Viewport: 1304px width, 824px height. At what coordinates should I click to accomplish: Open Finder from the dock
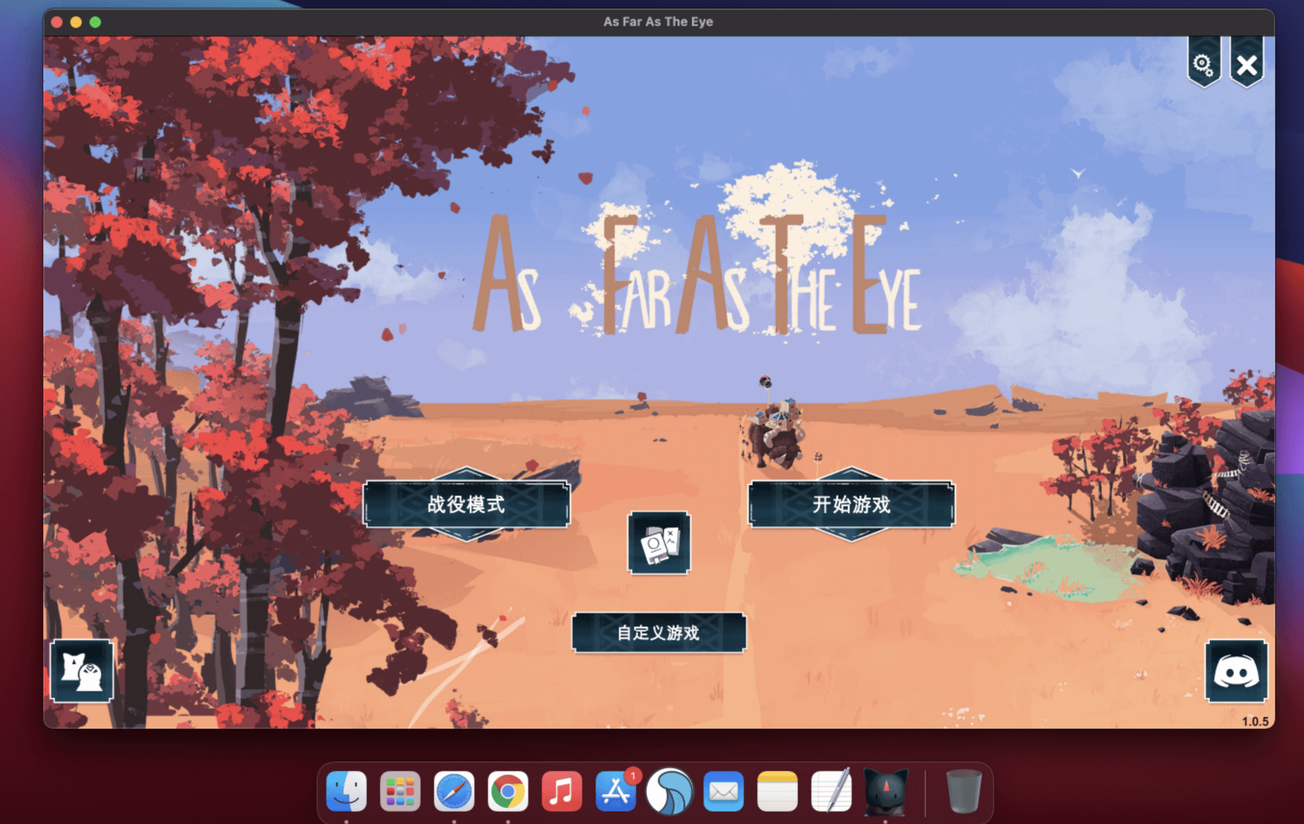tap(346, 791)
